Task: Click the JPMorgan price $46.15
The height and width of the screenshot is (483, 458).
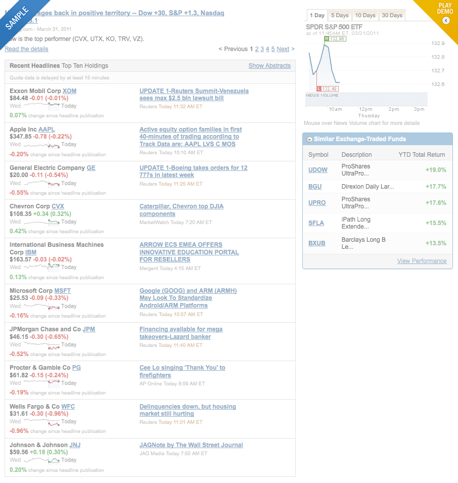Action: tap(19, 337)
